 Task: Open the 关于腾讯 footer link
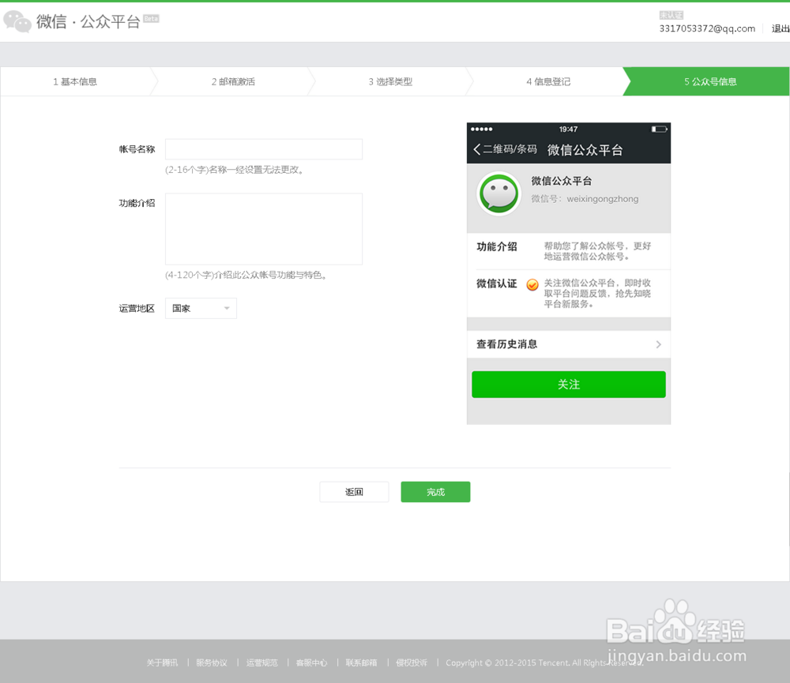click(x=162, y=662)
